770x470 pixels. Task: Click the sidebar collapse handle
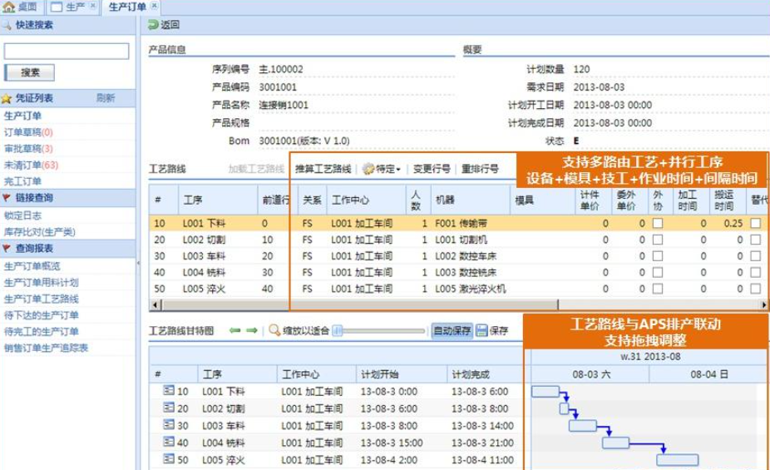tap(138, 263)
